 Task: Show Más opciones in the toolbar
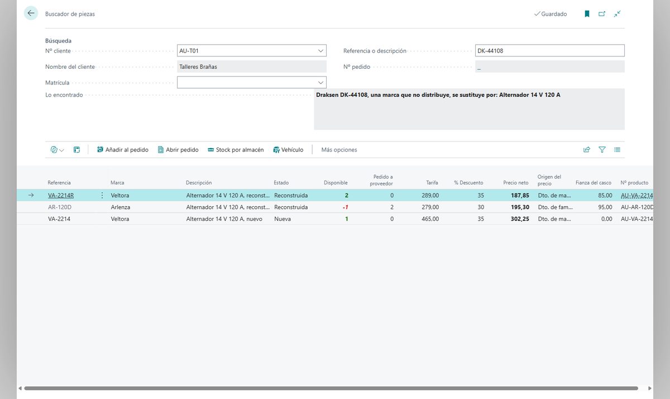tap(339, 150)
